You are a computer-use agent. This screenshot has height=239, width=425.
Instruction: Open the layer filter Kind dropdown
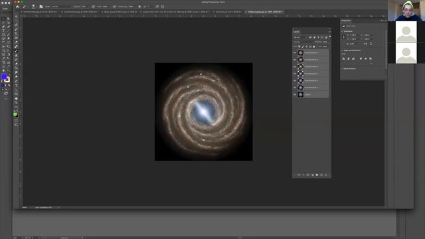tap(301, 37)
